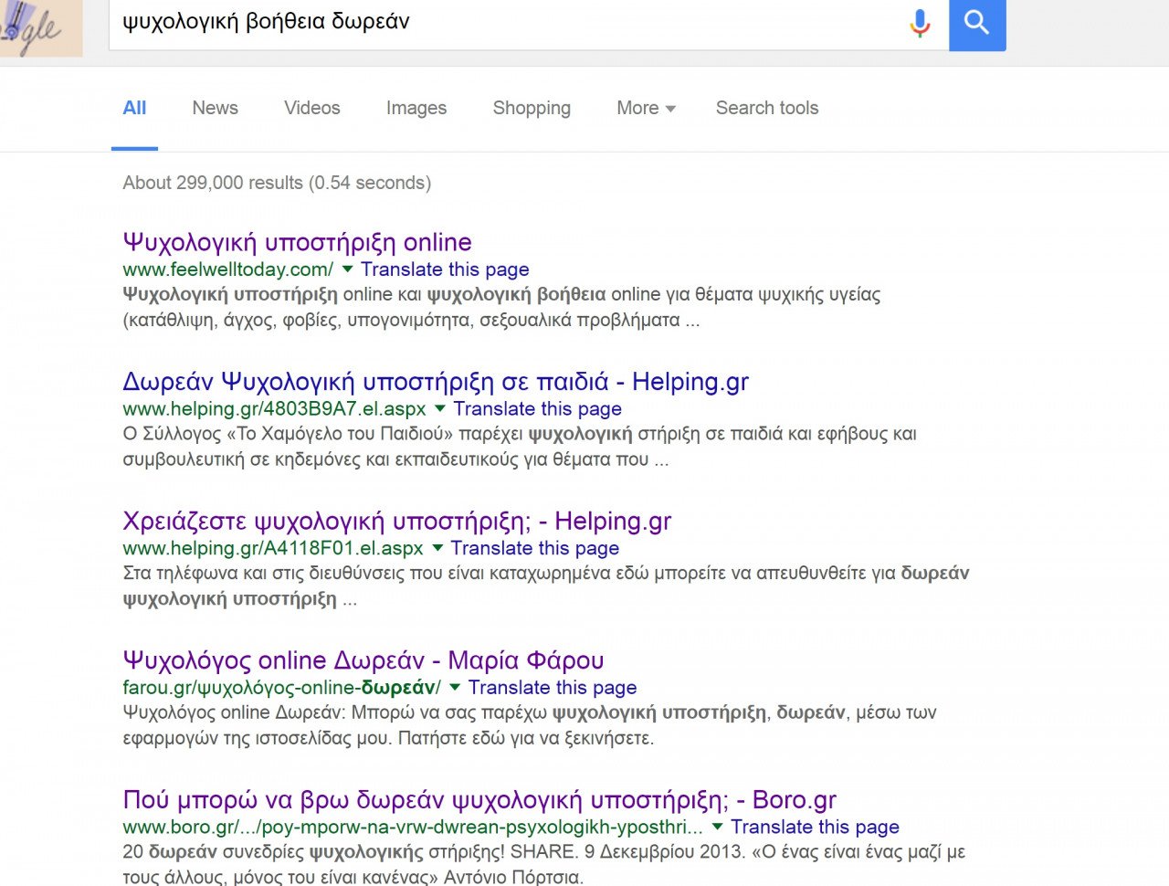Switch to the News tab

[x=215, y=108]
